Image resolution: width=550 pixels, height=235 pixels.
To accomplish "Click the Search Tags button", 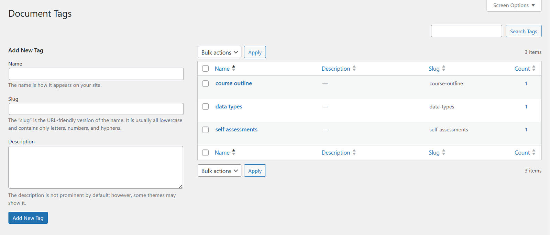I will click(x=524, y=31).
